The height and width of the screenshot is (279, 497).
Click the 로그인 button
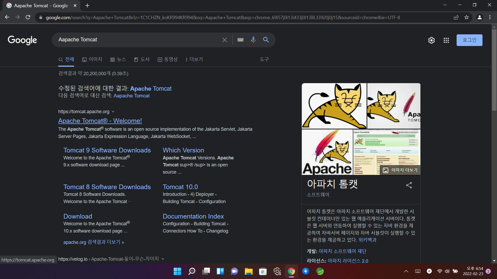[x=469, y=40]
